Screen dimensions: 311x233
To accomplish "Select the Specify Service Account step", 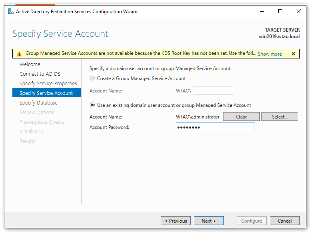I will [46, 93].
